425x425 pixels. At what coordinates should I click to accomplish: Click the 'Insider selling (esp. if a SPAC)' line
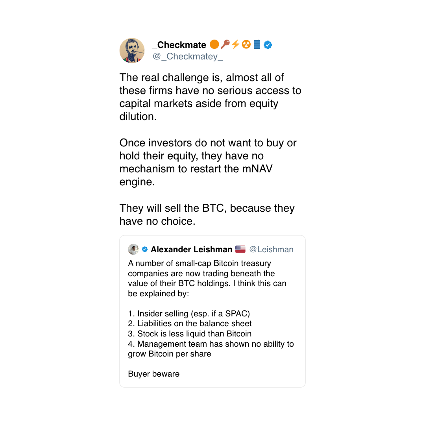[x=189, y=314]
